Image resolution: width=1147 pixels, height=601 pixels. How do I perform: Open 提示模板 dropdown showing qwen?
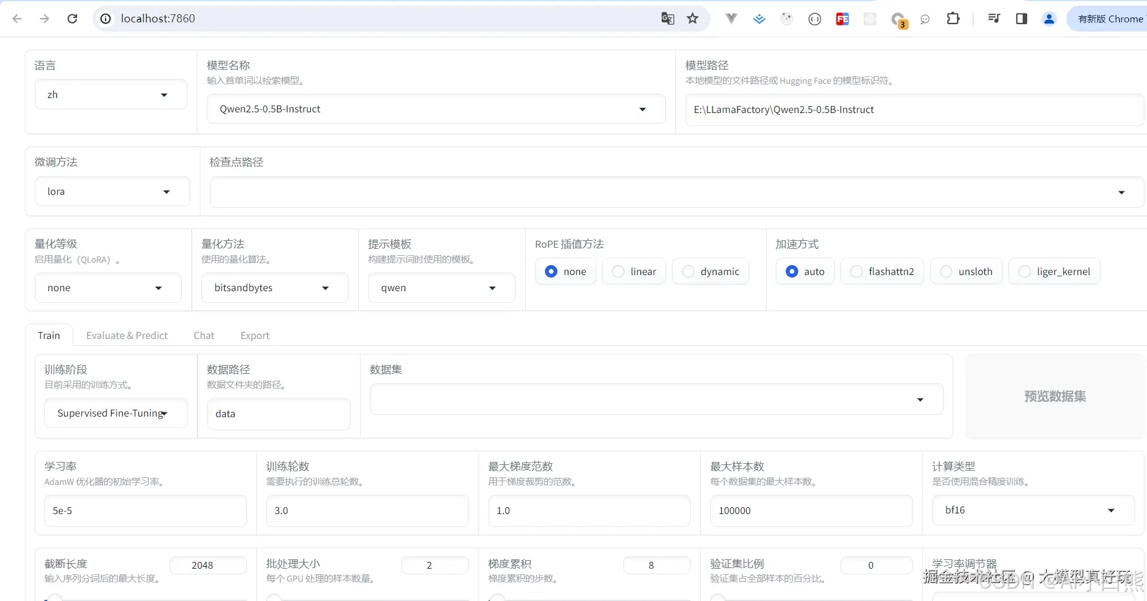(x=441, y=287)
